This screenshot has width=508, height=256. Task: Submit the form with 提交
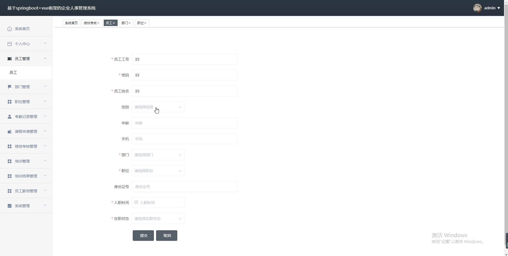(143, 236)
